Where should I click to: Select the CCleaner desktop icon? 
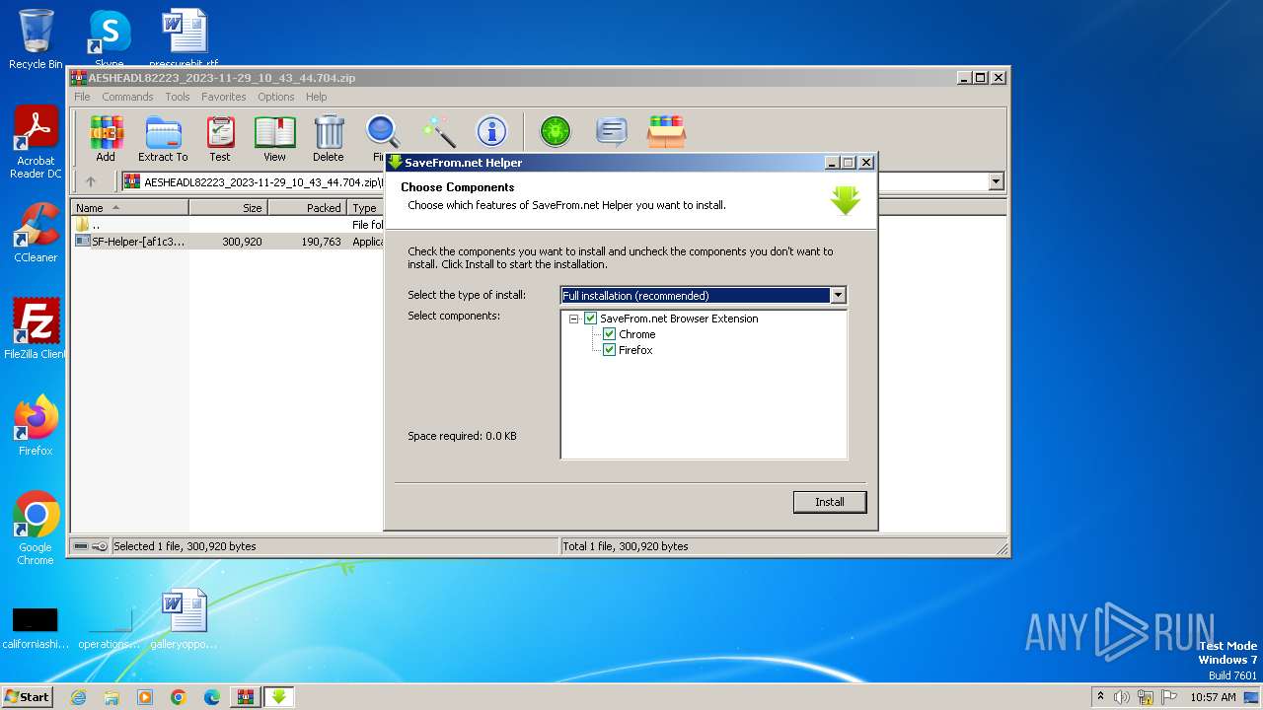point(36,233)
